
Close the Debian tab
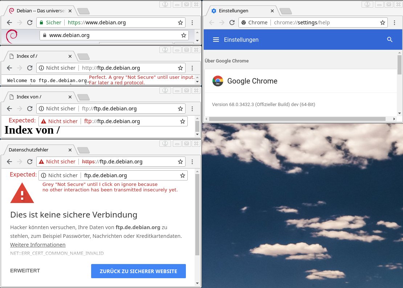tap(70, 11)
